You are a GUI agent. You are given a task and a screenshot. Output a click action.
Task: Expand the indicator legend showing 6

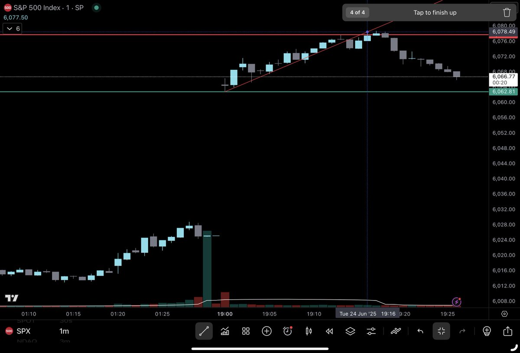[12, 29]
